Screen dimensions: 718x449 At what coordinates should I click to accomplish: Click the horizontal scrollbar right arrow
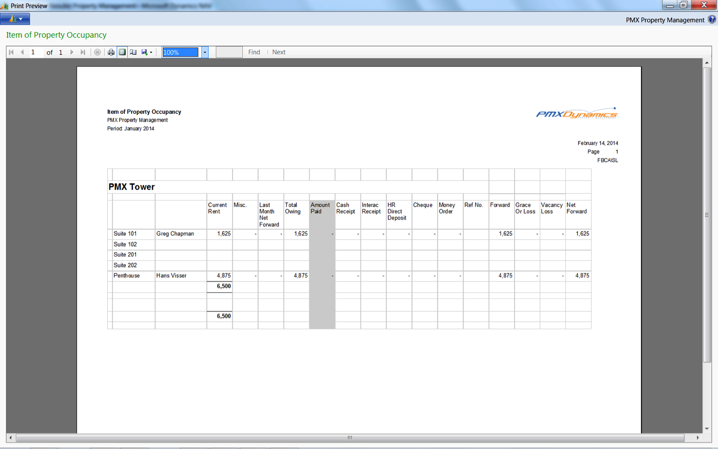(698, 438)
